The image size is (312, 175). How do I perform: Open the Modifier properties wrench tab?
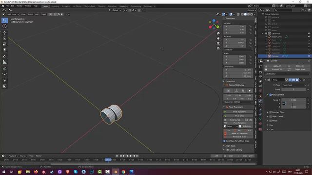(260, 101)
